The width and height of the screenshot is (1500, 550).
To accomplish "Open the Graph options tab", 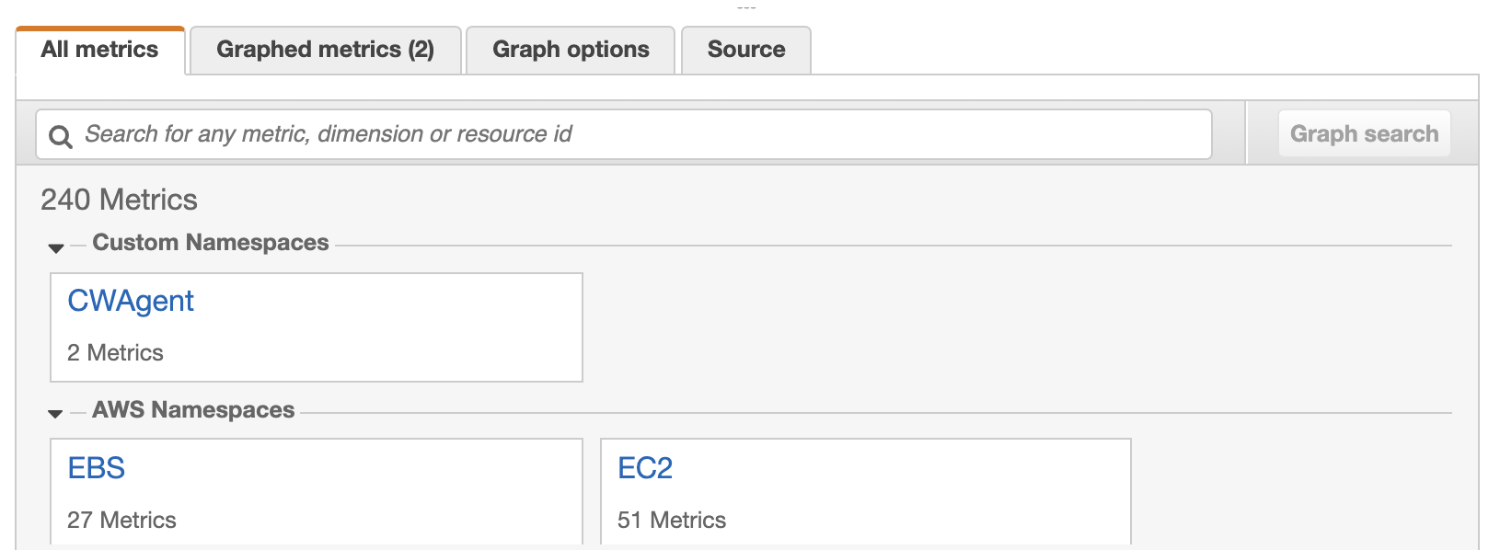I will pos(570,50).
